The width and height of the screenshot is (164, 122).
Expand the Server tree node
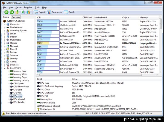pos(5,34)
